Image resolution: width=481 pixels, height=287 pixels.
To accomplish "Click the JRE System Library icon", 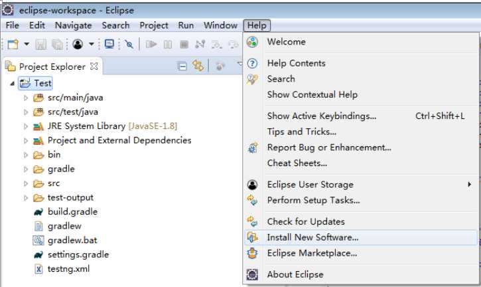I will [x=38, y=126].
